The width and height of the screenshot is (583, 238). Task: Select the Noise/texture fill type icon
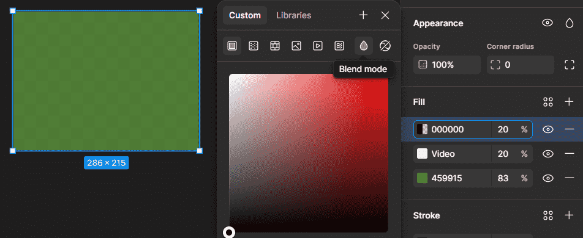point(339,46)
